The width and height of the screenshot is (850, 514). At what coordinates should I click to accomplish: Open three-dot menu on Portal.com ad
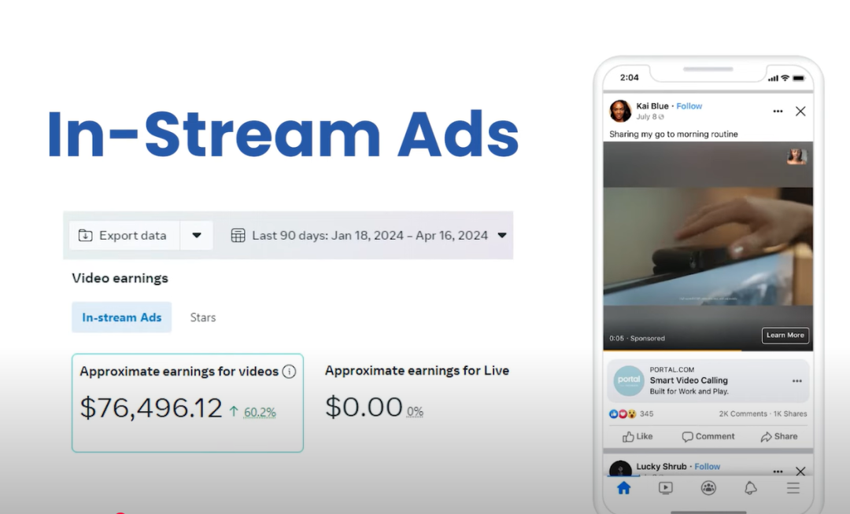[x=796, y=381]
